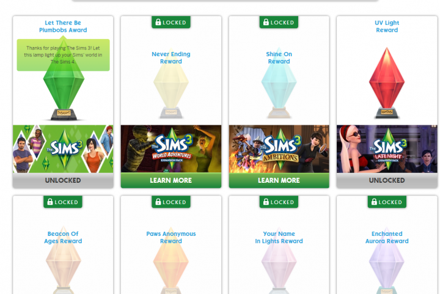Viewport: 440px width, 294px height.
Task: Click the LOCKED badge above Enchanted Aurora Reward
Action: click(387, 202)
